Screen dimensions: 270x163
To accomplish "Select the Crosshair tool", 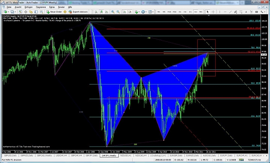I will 213,12.
